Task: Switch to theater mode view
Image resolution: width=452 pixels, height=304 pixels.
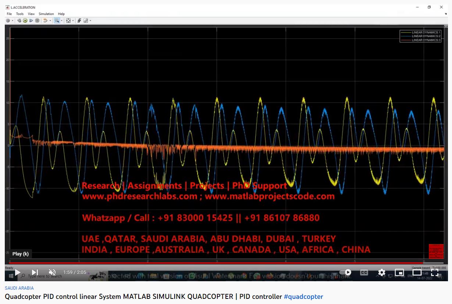Action: point(417,272)
